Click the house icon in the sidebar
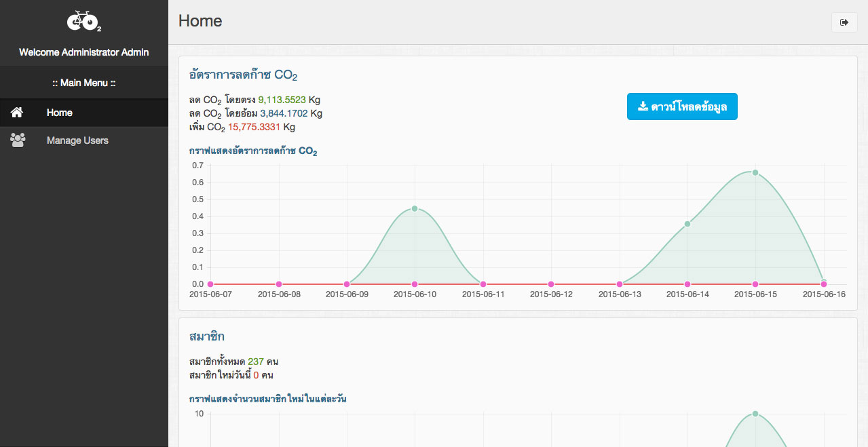This screenshot has height=447, width=868. coord(17,113)
